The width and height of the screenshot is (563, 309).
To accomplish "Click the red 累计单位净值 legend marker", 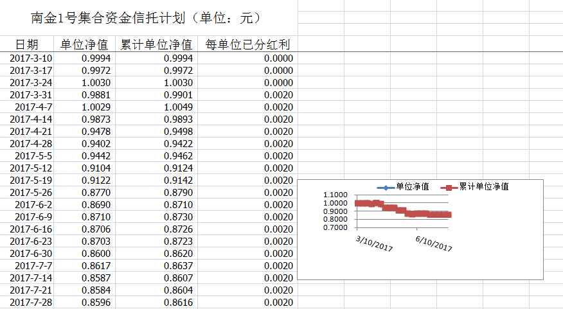I will (449, 187).
